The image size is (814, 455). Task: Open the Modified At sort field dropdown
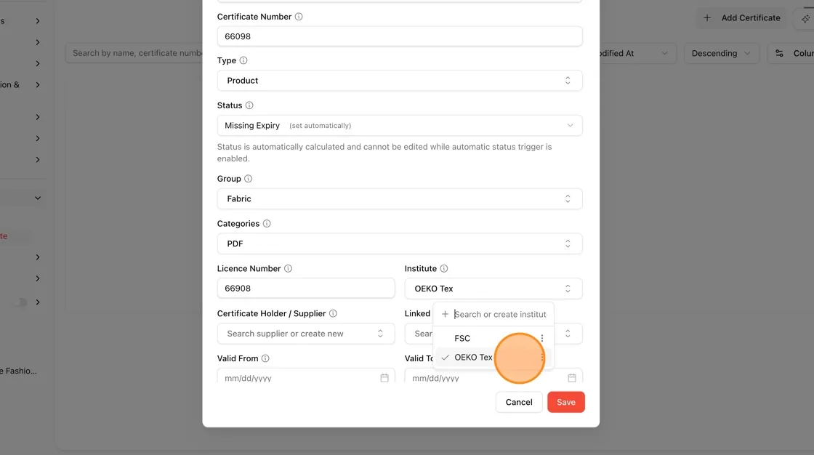[637, 54]
